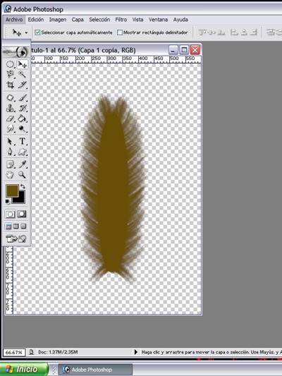282x376 pixels.
Task: Uncheck Seleccionar capa automáticamente
Action: click(x=37, y=32)
